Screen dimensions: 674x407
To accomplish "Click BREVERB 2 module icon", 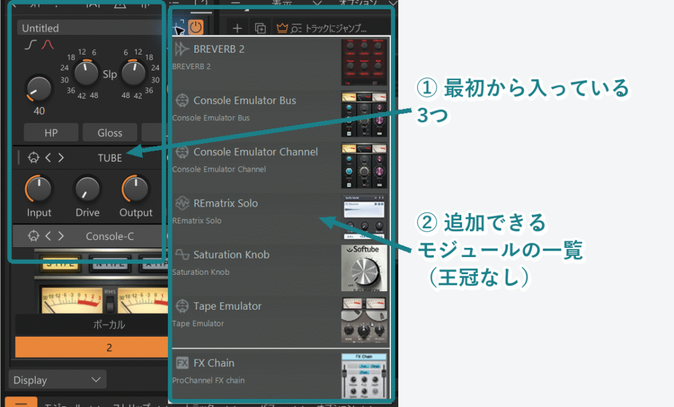I will click(x=182, y=49).
